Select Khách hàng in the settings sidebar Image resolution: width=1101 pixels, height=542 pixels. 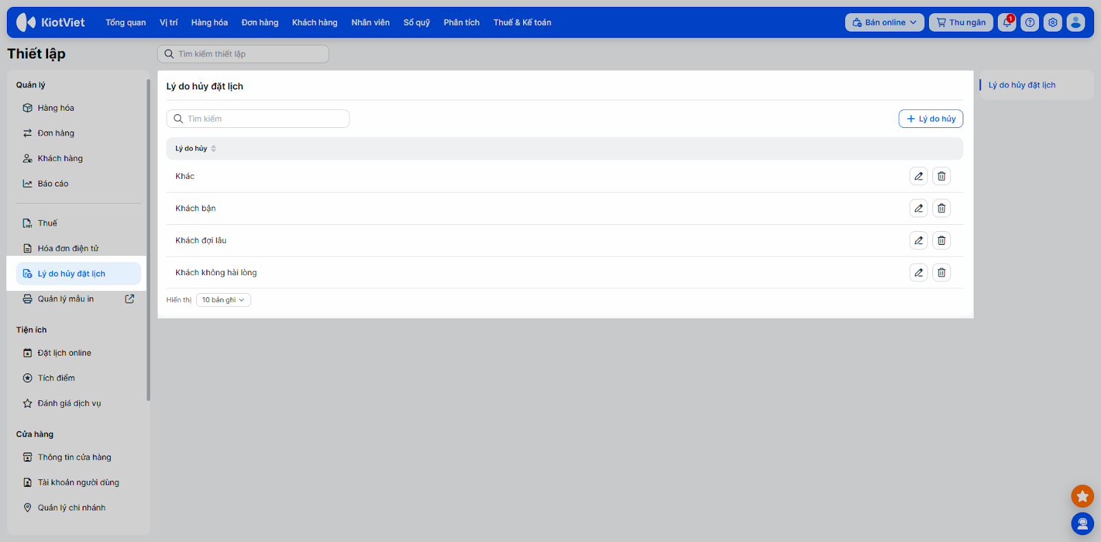pyautogui.click(x=78, y=158)
